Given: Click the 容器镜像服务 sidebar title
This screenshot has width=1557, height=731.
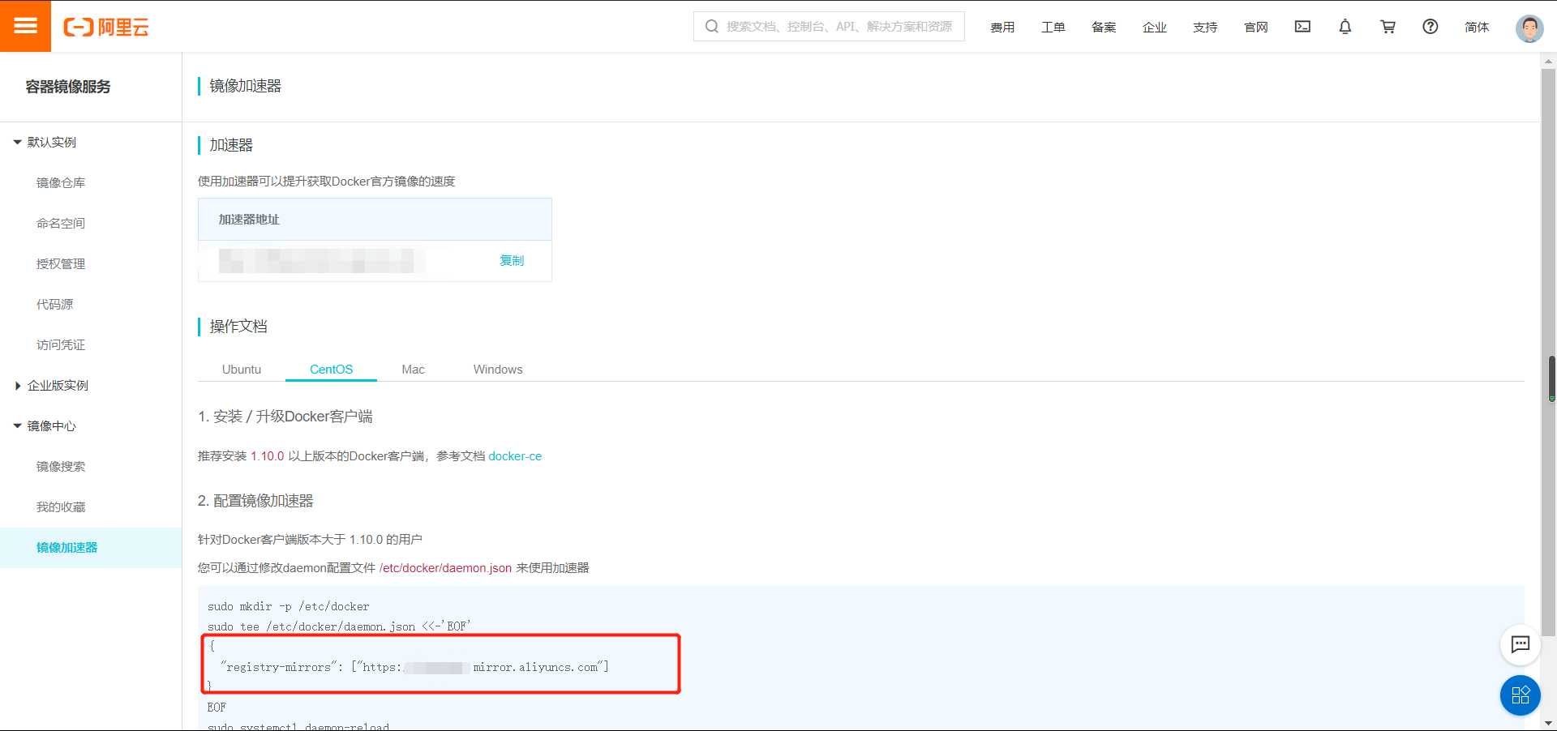Looking at the screenshot, I should pyautogui.click(x=68, y=87).
